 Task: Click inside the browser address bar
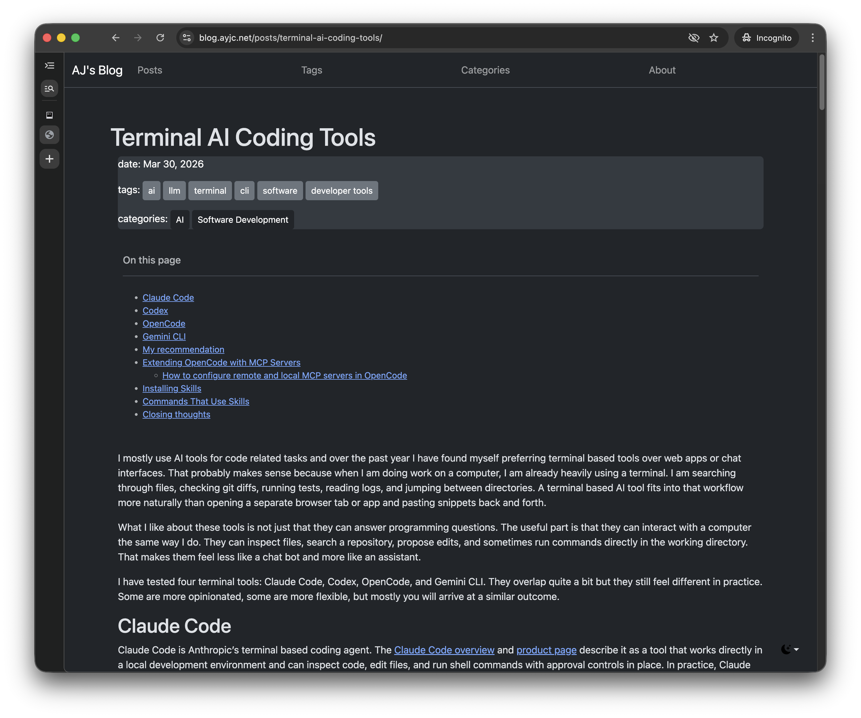click(369, 38)
